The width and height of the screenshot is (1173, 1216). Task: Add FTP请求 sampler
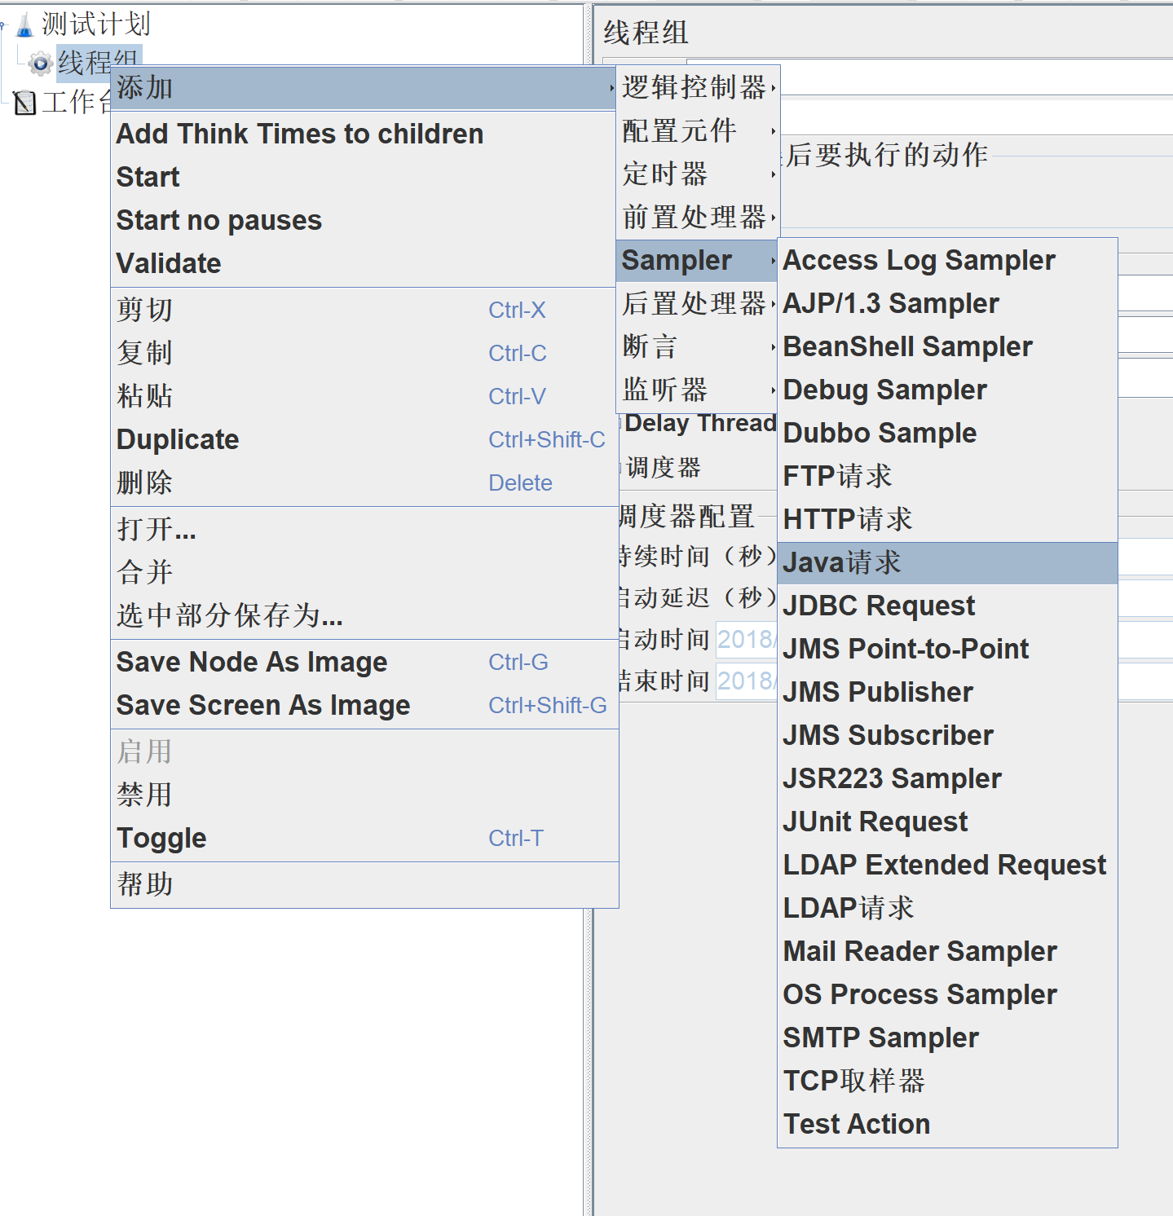pos(947,476)
